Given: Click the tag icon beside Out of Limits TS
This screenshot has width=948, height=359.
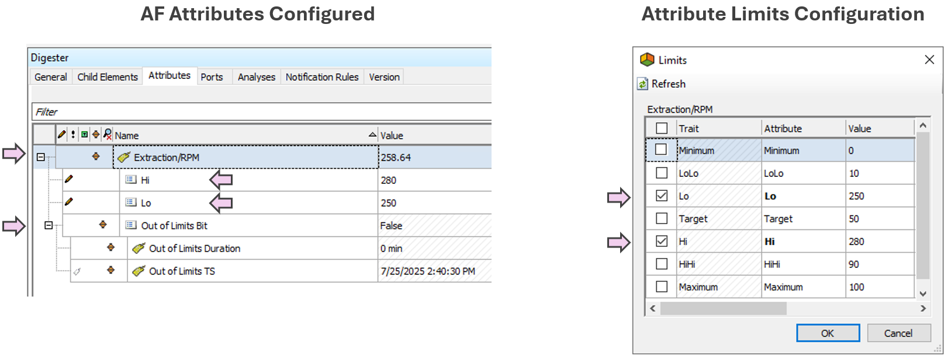Looking at the screenshot, I should [x=139, y=271].
